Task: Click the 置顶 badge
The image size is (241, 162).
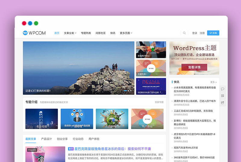Action: pos(71,149)
